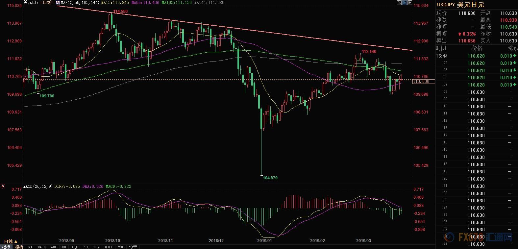The image size is (518, 249).
Task: Click the 最低 value 110.540
Action: coord(508,27)
